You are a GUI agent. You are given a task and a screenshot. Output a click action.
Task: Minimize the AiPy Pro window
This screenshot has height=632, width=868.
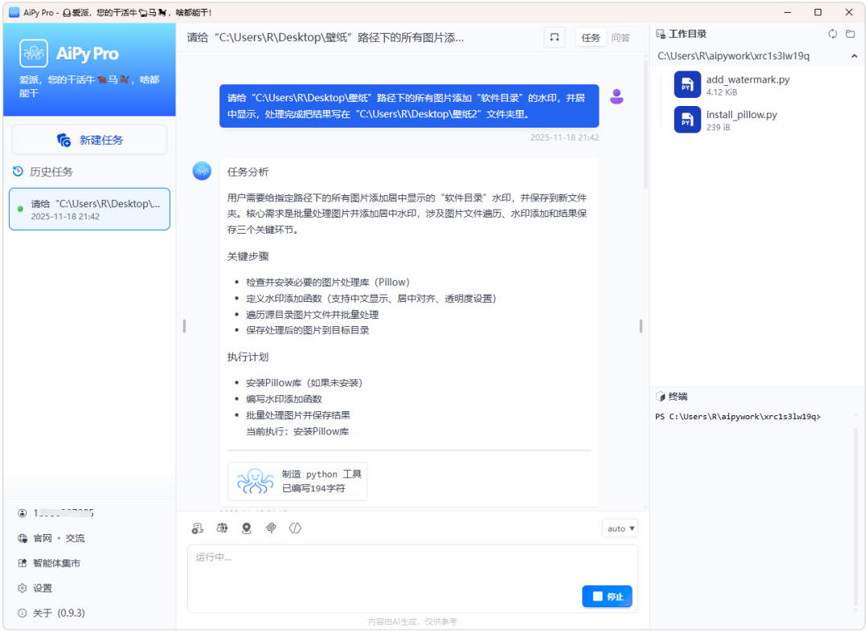click(788, 12)
